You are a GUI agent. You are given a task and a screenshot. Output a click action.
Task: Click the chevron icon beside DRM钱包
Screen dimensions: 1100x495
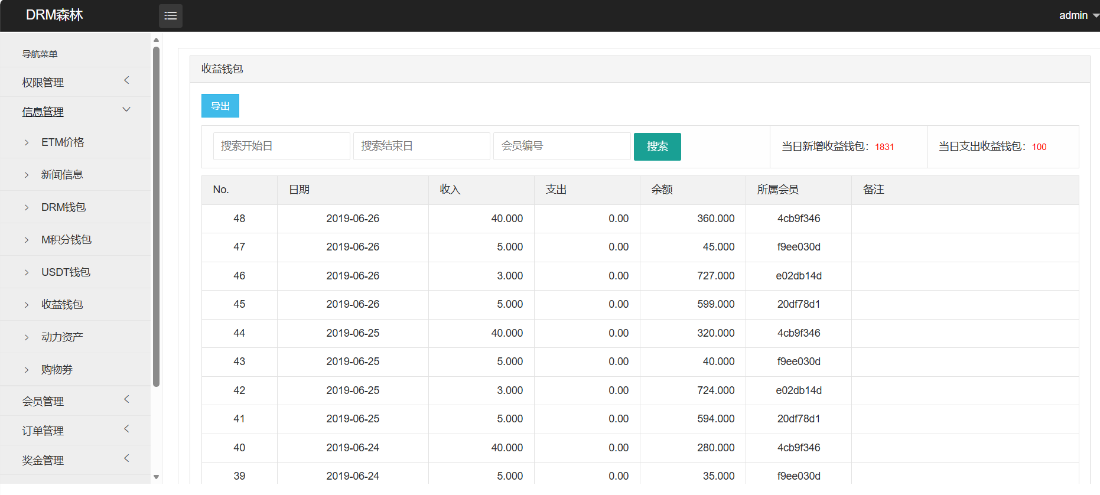[27, 207]
